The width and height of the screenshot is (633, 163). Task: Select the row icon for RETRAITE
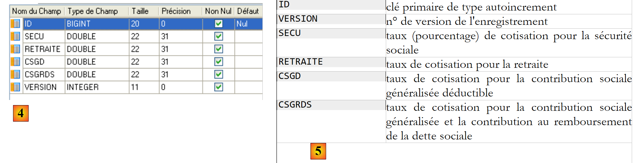(x=15, y=49)
